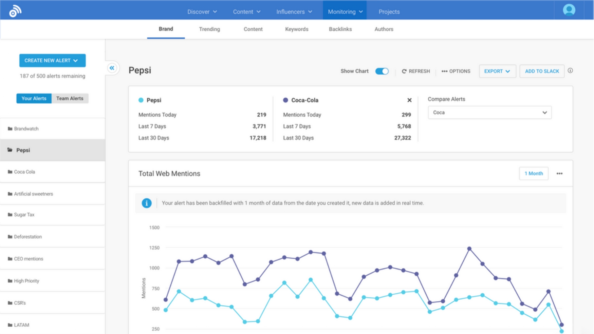Refresh the Pepsi mention data

416,71
